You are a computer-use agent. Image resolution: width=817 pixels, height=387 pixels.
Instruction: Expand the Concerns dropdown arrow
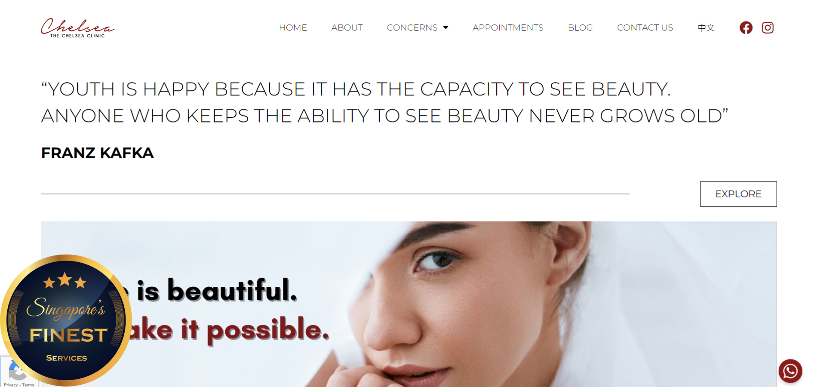click(x=445, y=28)
